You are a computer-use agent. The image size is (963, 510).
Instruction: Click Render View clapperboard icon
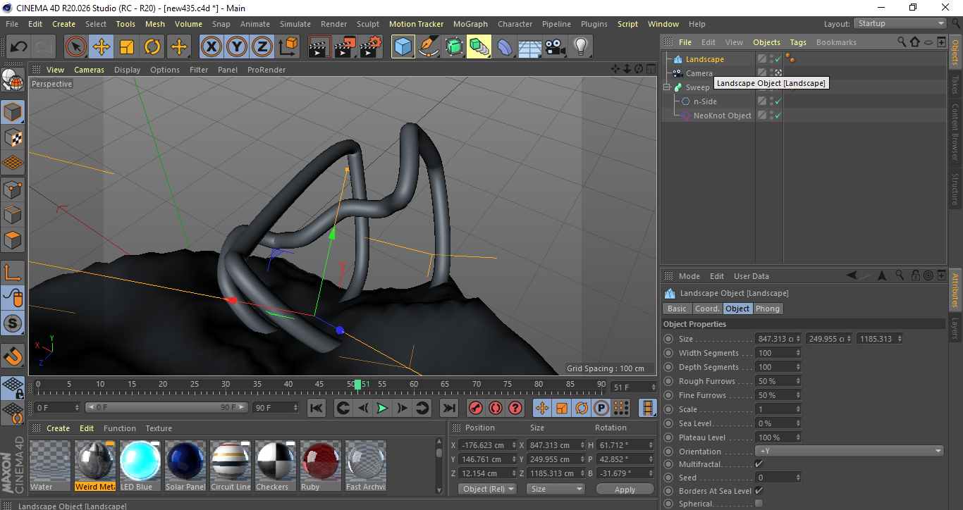(x=319, y=47)
